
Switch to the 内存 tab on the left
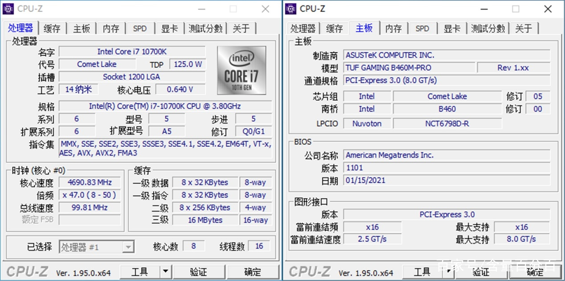pyautogui.click(x=111, y=28)
